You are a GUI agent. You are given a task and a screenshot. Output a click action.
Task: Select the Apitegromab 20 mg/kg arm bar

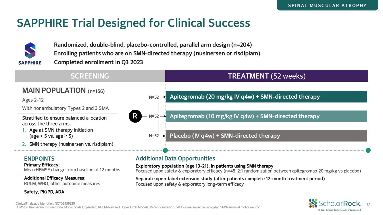pos(266,97)
